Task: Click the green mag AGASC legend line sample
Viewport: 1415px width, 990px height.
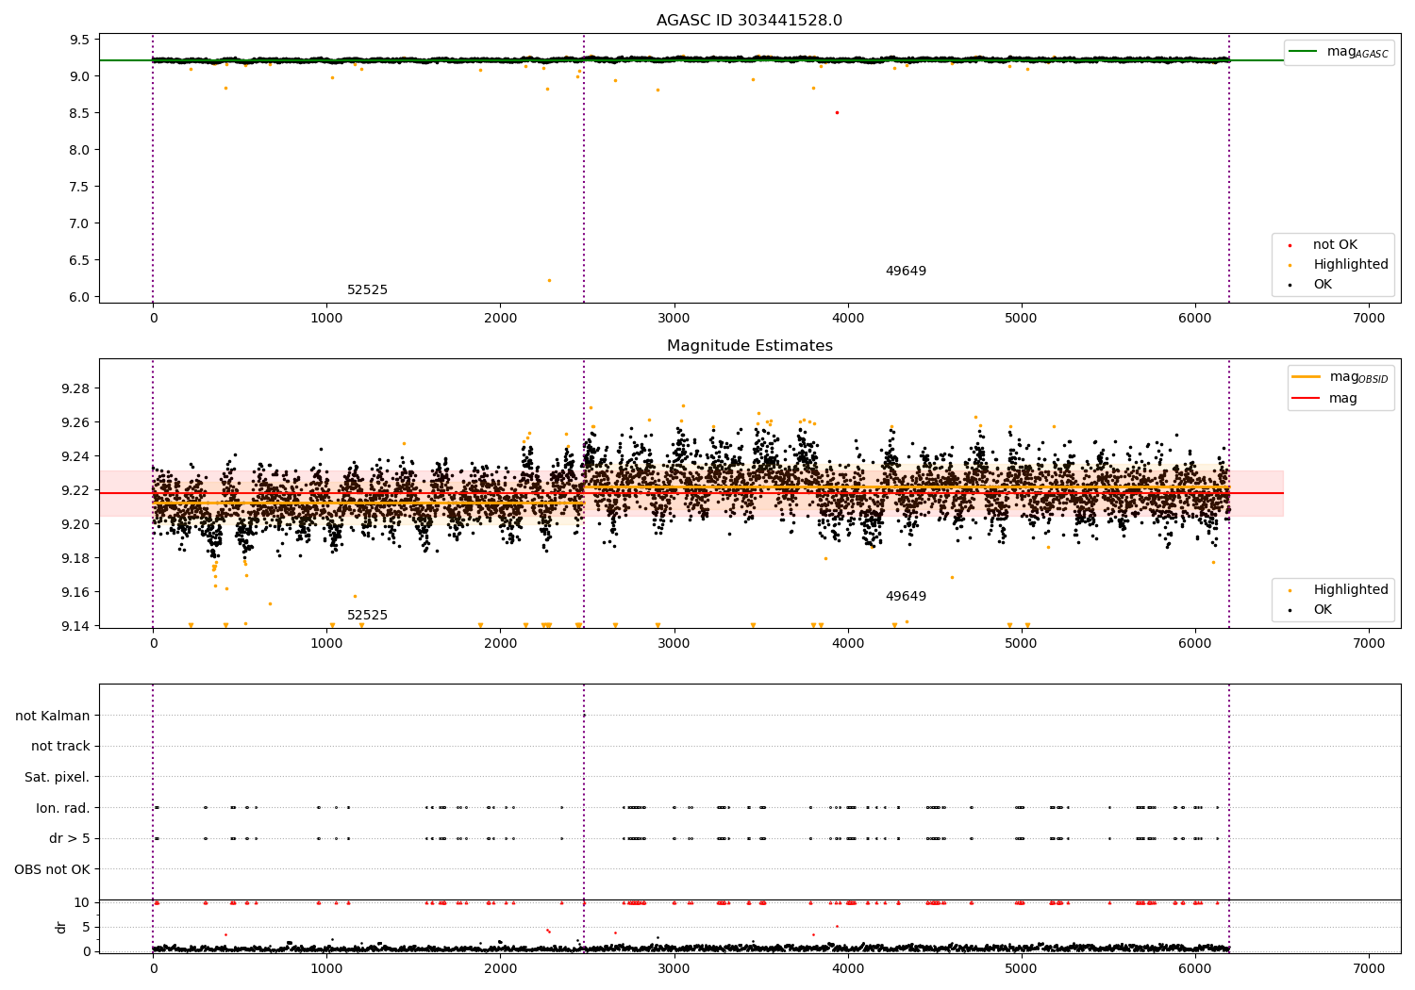Action: pos(1305,52)
